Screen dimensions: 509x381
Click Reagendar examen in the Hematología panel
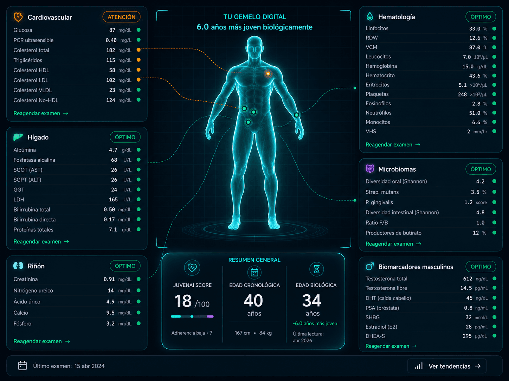393,145
